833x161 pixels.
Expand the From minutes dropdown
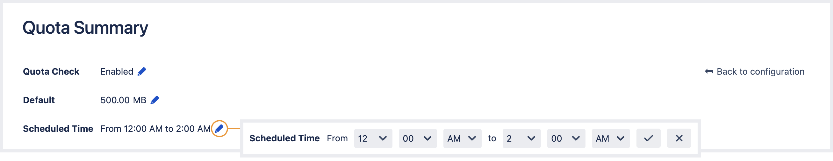coord(418,138)
